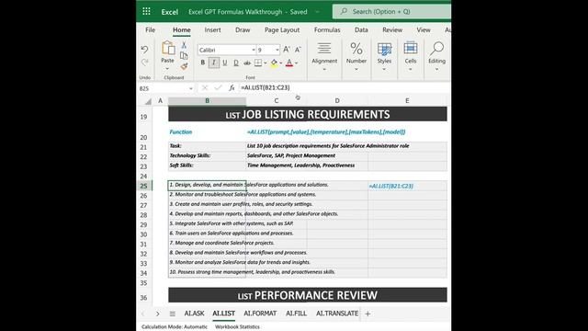Apply red font color A
The width and height of the screenshot is (588, 331).
click(289, 63)
